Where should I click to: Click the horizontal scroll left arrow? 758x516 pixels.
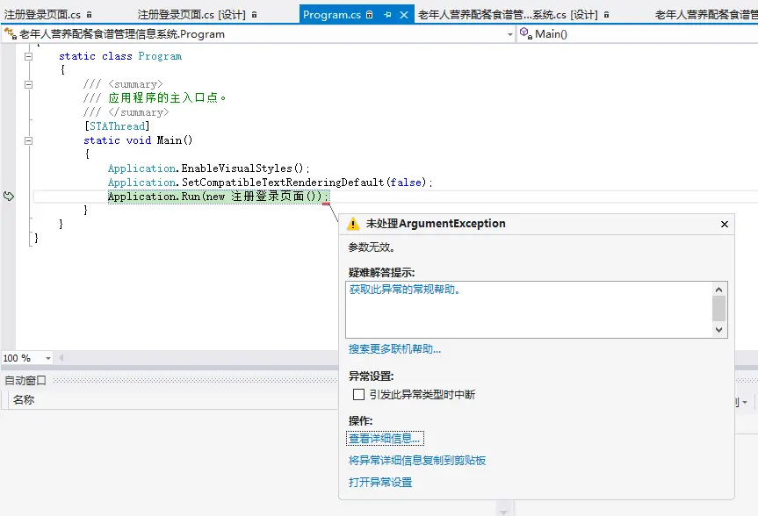click(61, 358)
